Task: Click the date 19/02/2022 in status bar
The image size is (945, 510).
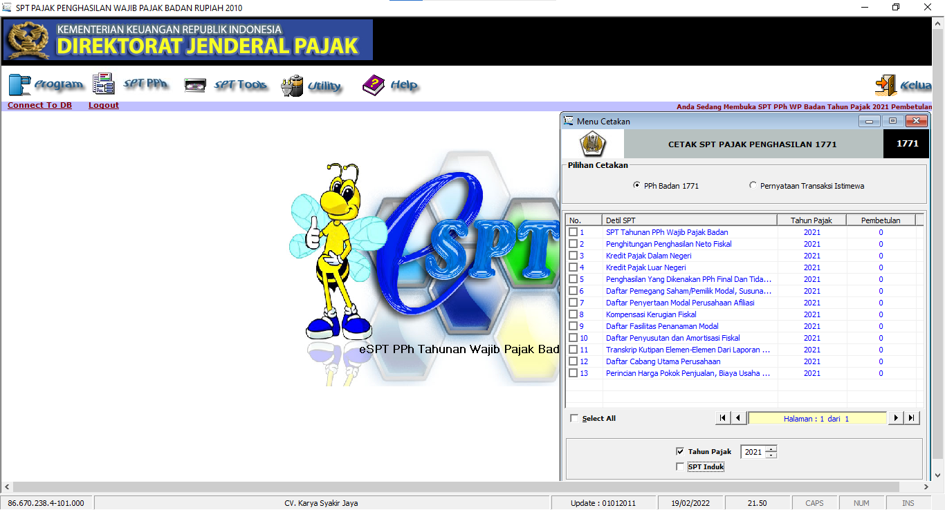Action: tap(690, 503)
